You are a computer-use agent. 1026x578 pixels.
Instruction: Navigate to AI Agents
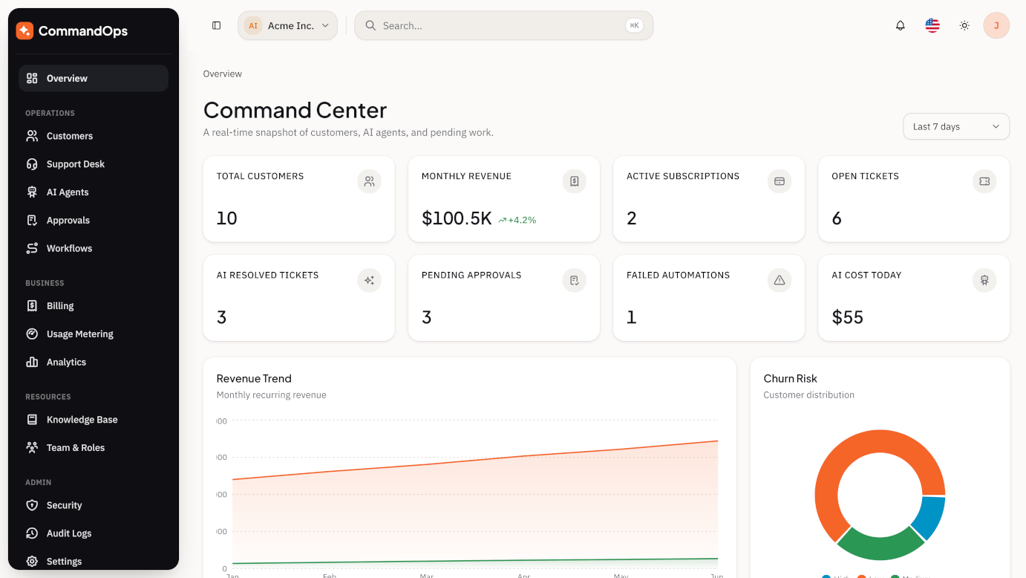(94, 192)
